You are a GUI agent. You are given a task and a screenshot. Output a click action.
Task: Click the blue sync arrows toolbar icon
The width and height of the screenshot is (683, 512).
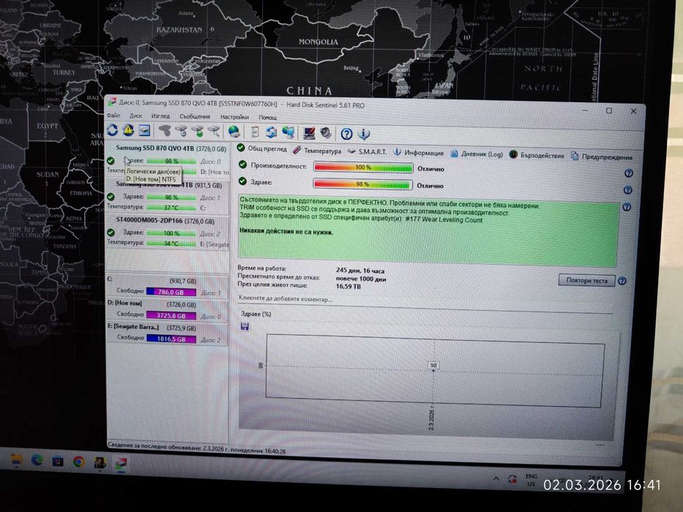[272, 132]
